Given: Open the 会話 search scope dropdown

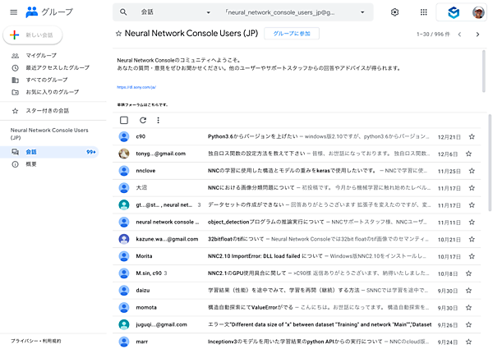Looking at the screenshot, I should pyautogui.click(x=176, y=12).
